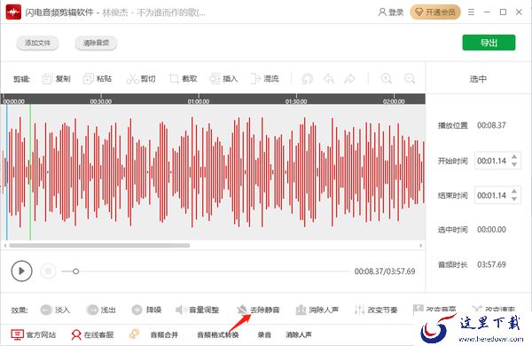This screenshot has width=532, height=346.
Task: Click the play button
Action: pyautogui.click(x=21, y=271)
